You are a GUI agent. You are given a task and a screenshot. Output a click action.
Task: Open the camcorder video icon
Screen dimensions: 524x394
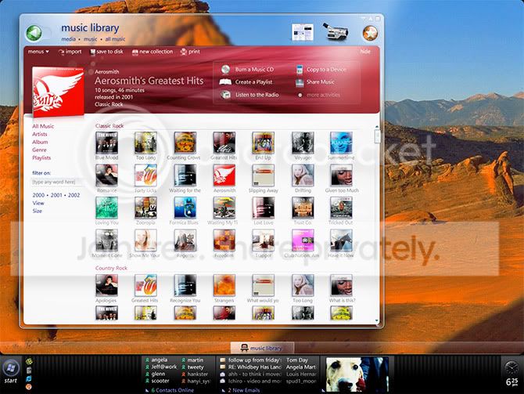(336, 32)
